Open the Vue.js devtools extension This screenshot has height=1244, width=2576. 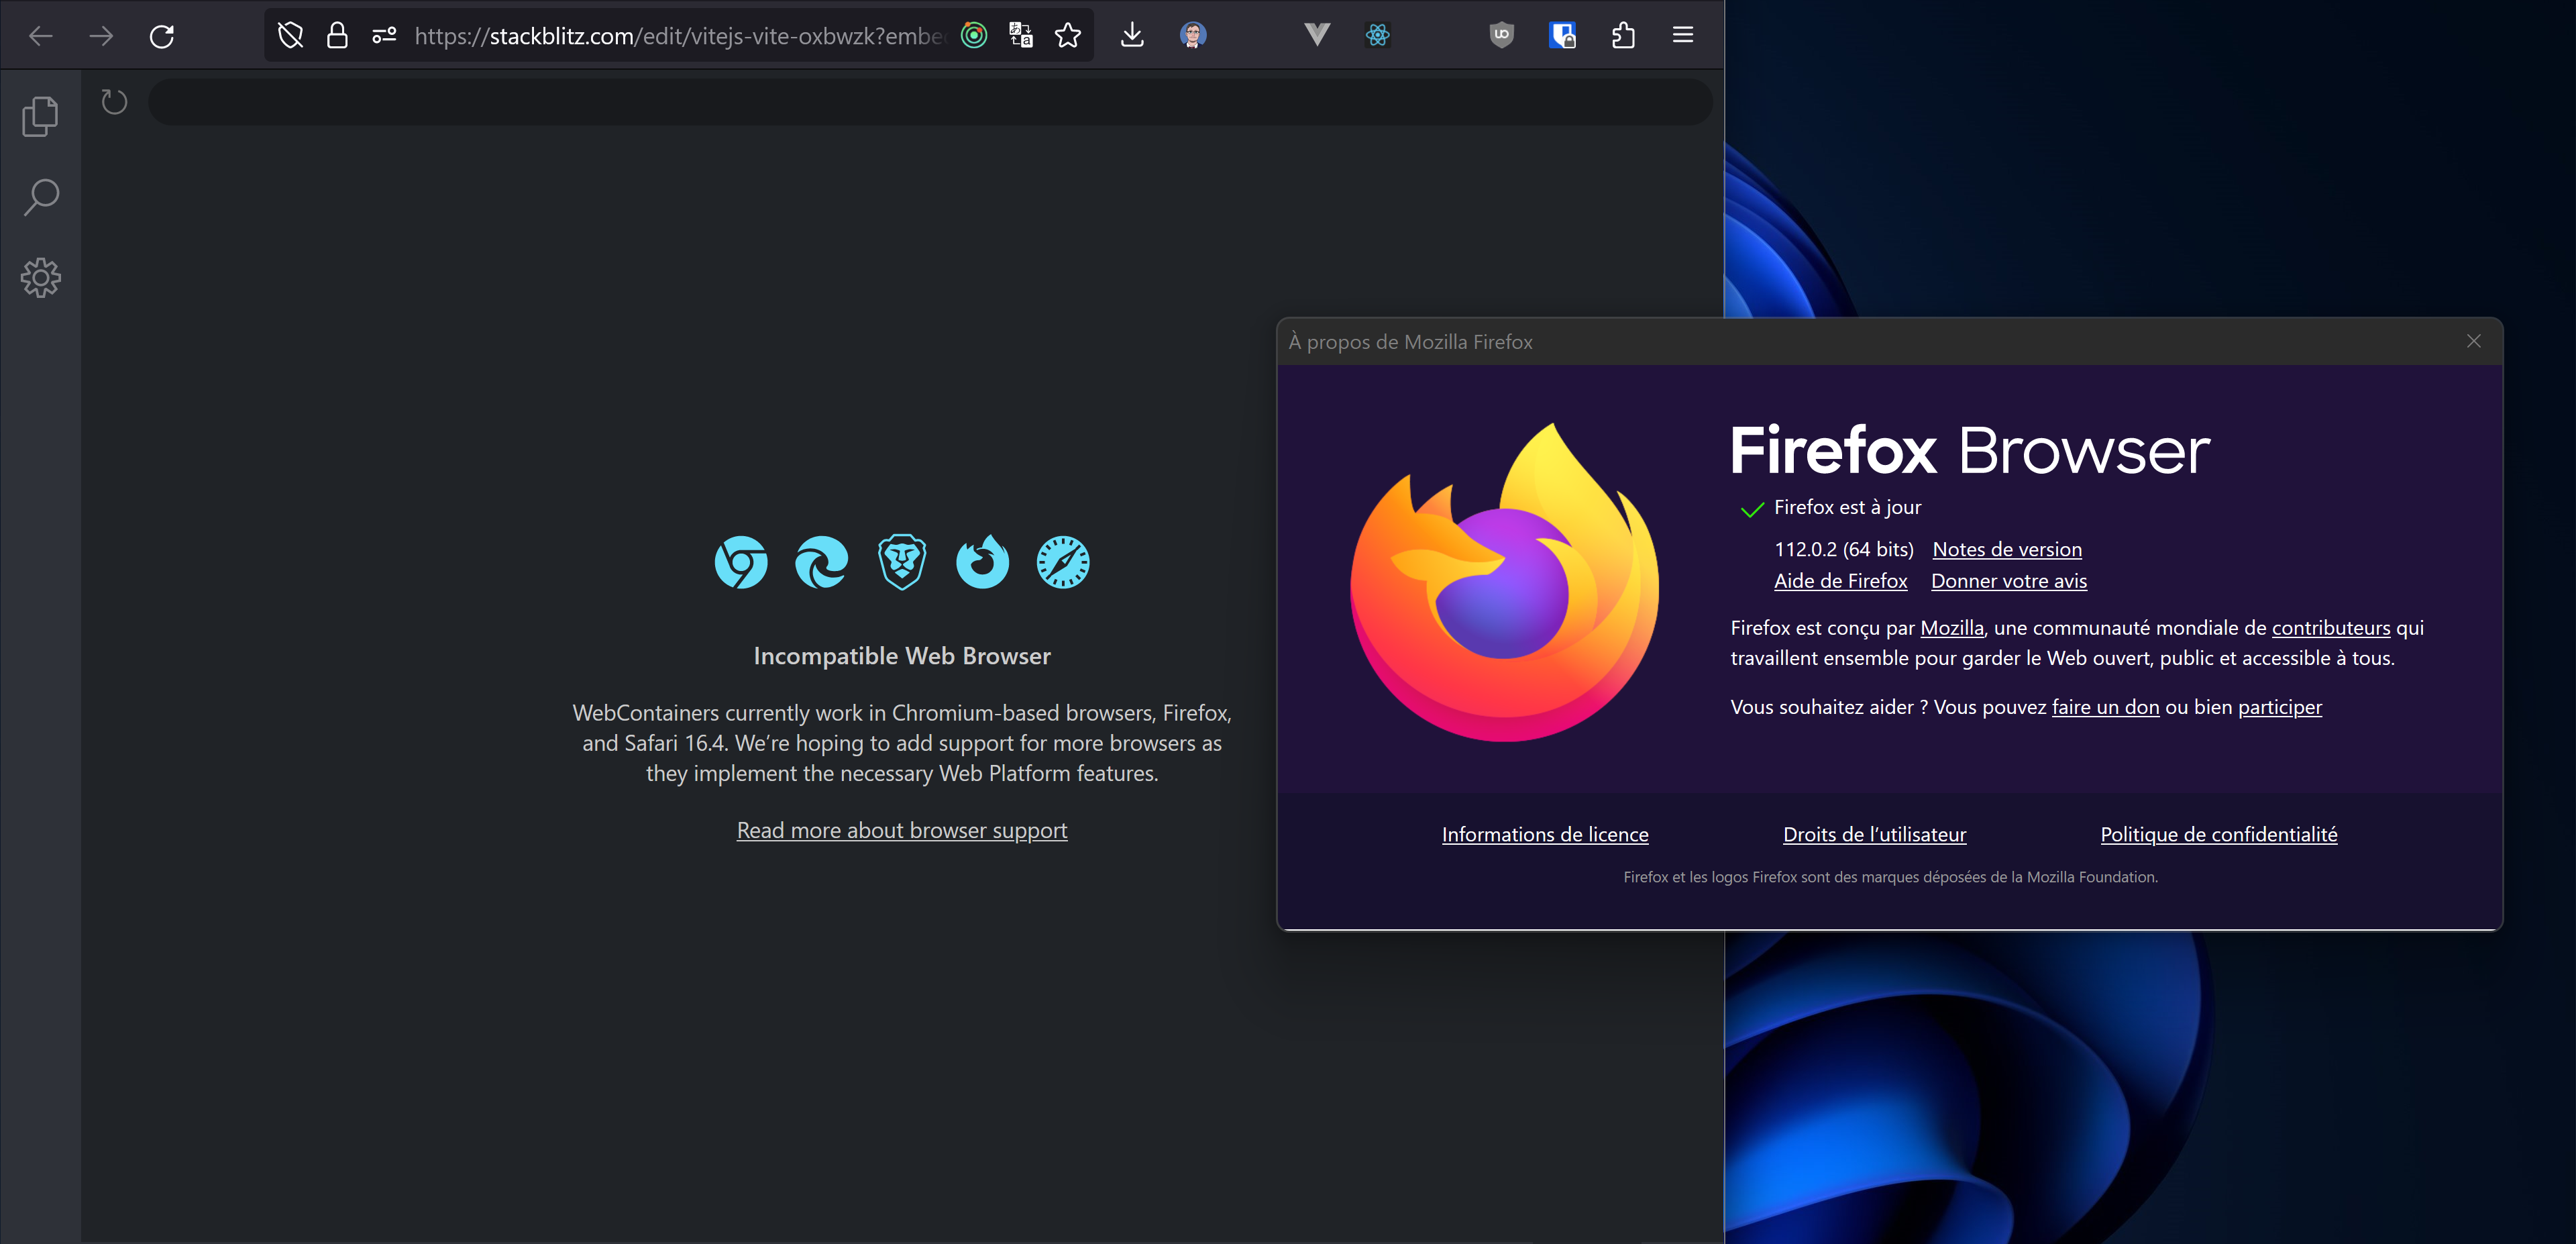1317,35
